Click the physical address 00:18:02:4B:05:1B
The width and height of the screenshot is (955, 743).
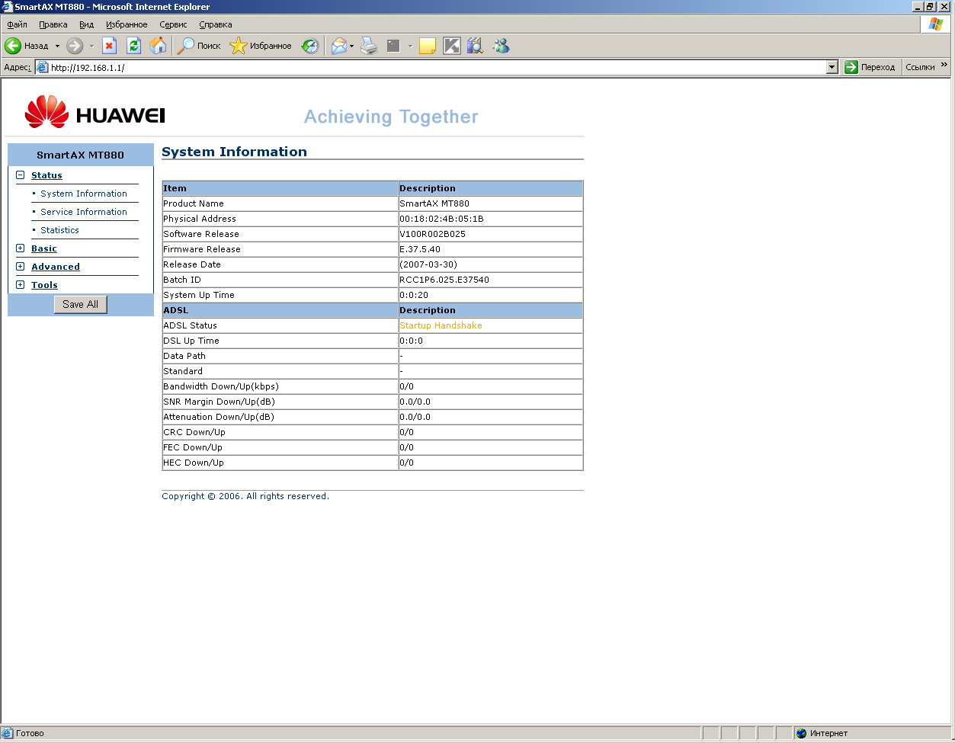click(x=441, y=219)
